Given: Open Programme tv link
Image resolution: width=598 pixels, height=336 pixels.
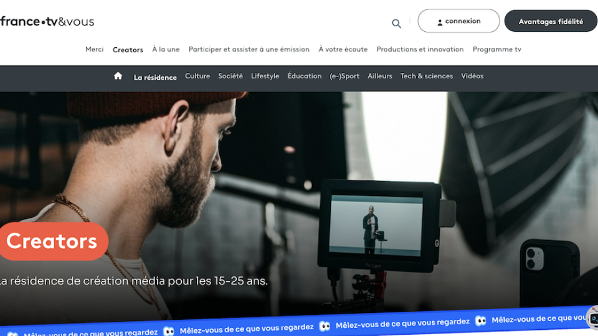Looking at the screenshot, I should (x=496, y=50).
